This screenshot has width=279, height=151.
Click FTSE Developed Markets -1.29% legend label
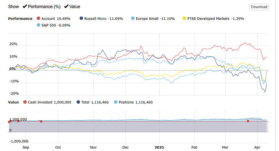216,19
